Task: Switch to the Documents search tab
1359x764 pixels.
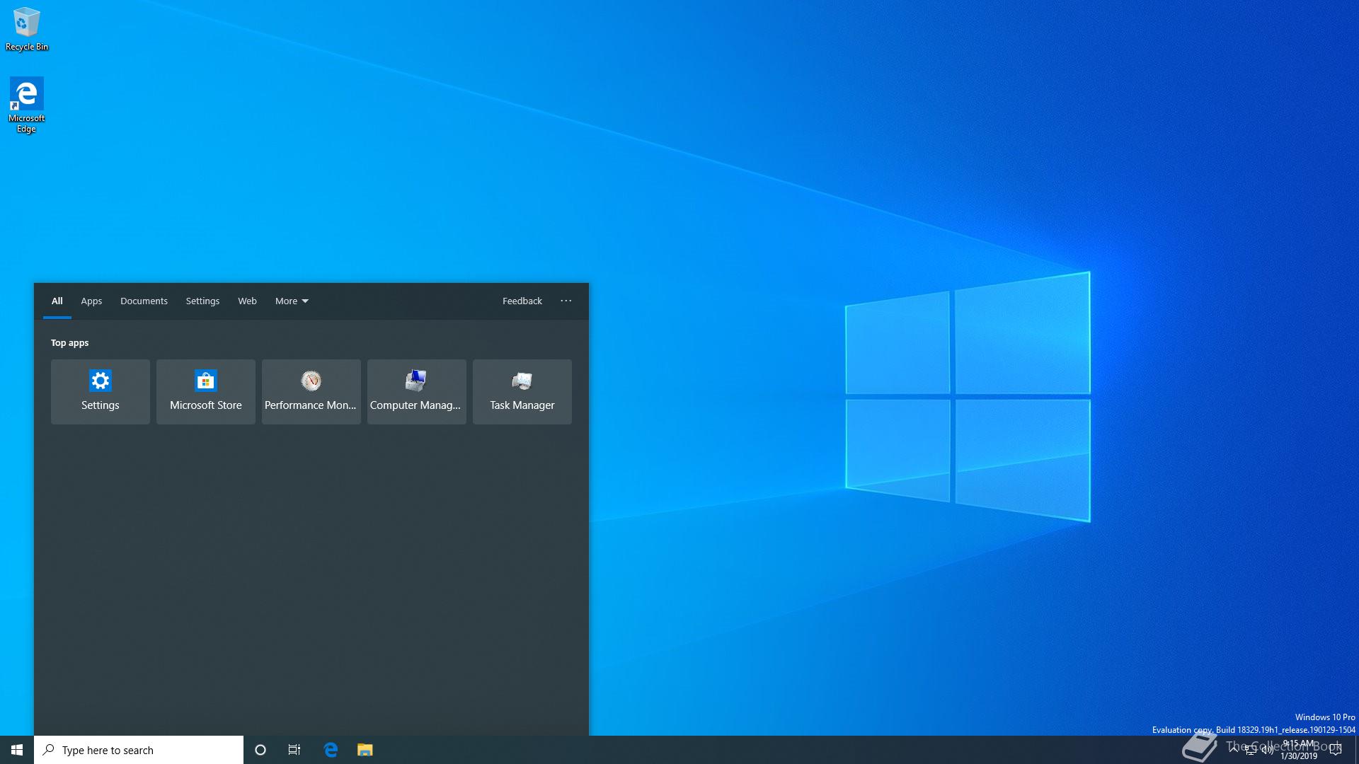Action: click(144, 301)
